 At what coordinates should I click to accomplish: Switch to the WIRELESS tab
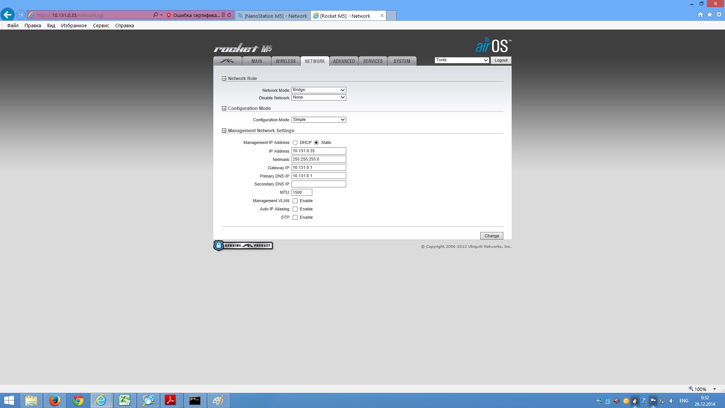(x=286, y=61)
